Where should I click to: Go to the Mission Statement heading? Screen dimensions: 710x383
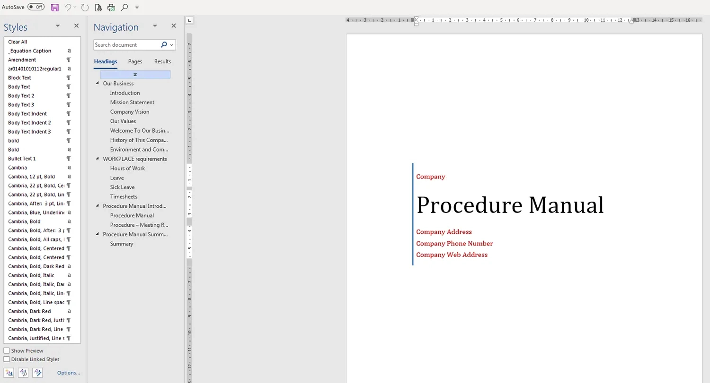(132, 102)
